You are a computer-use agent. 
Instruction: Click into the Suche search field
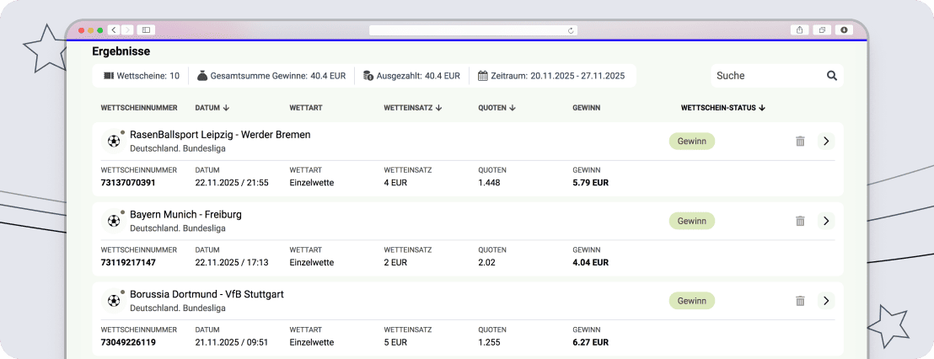[765, 76]
